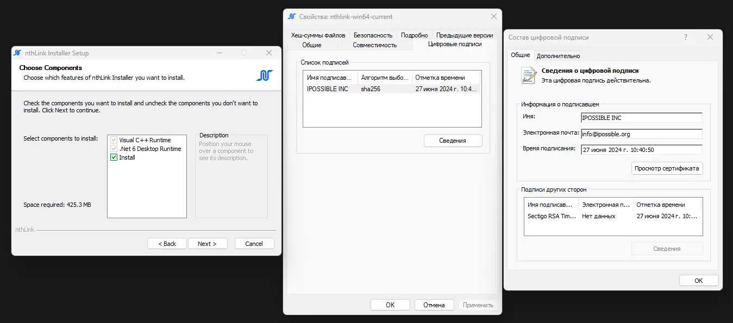Viewport: 733px width, 323px height.
Task: Click the help question mark button
Action: tap(686, 37)
